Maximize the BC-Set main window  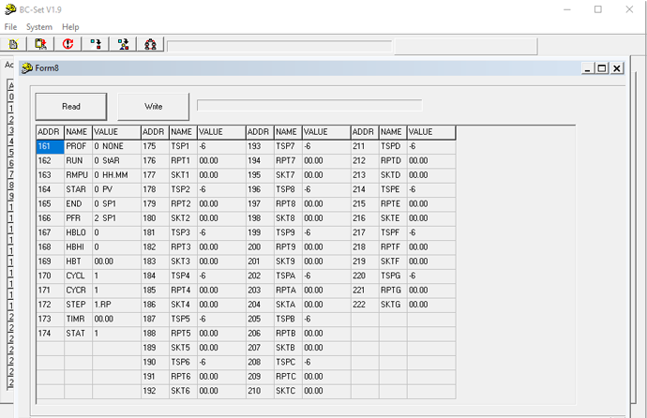(598, 9)
